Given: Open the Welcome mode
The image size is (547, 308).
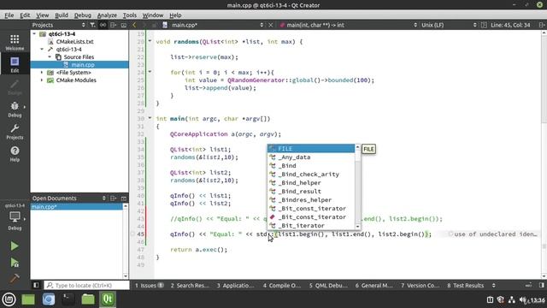Looking at the screenshot, I should point(15,42).
